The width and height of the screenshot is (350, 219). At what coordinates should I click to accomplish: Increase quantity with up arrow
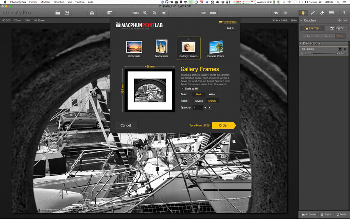[210, 108]
